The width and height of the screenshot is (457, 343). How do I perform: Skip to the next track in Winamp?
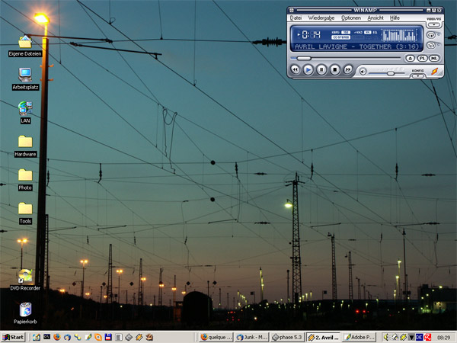click(x=348, y=69)
